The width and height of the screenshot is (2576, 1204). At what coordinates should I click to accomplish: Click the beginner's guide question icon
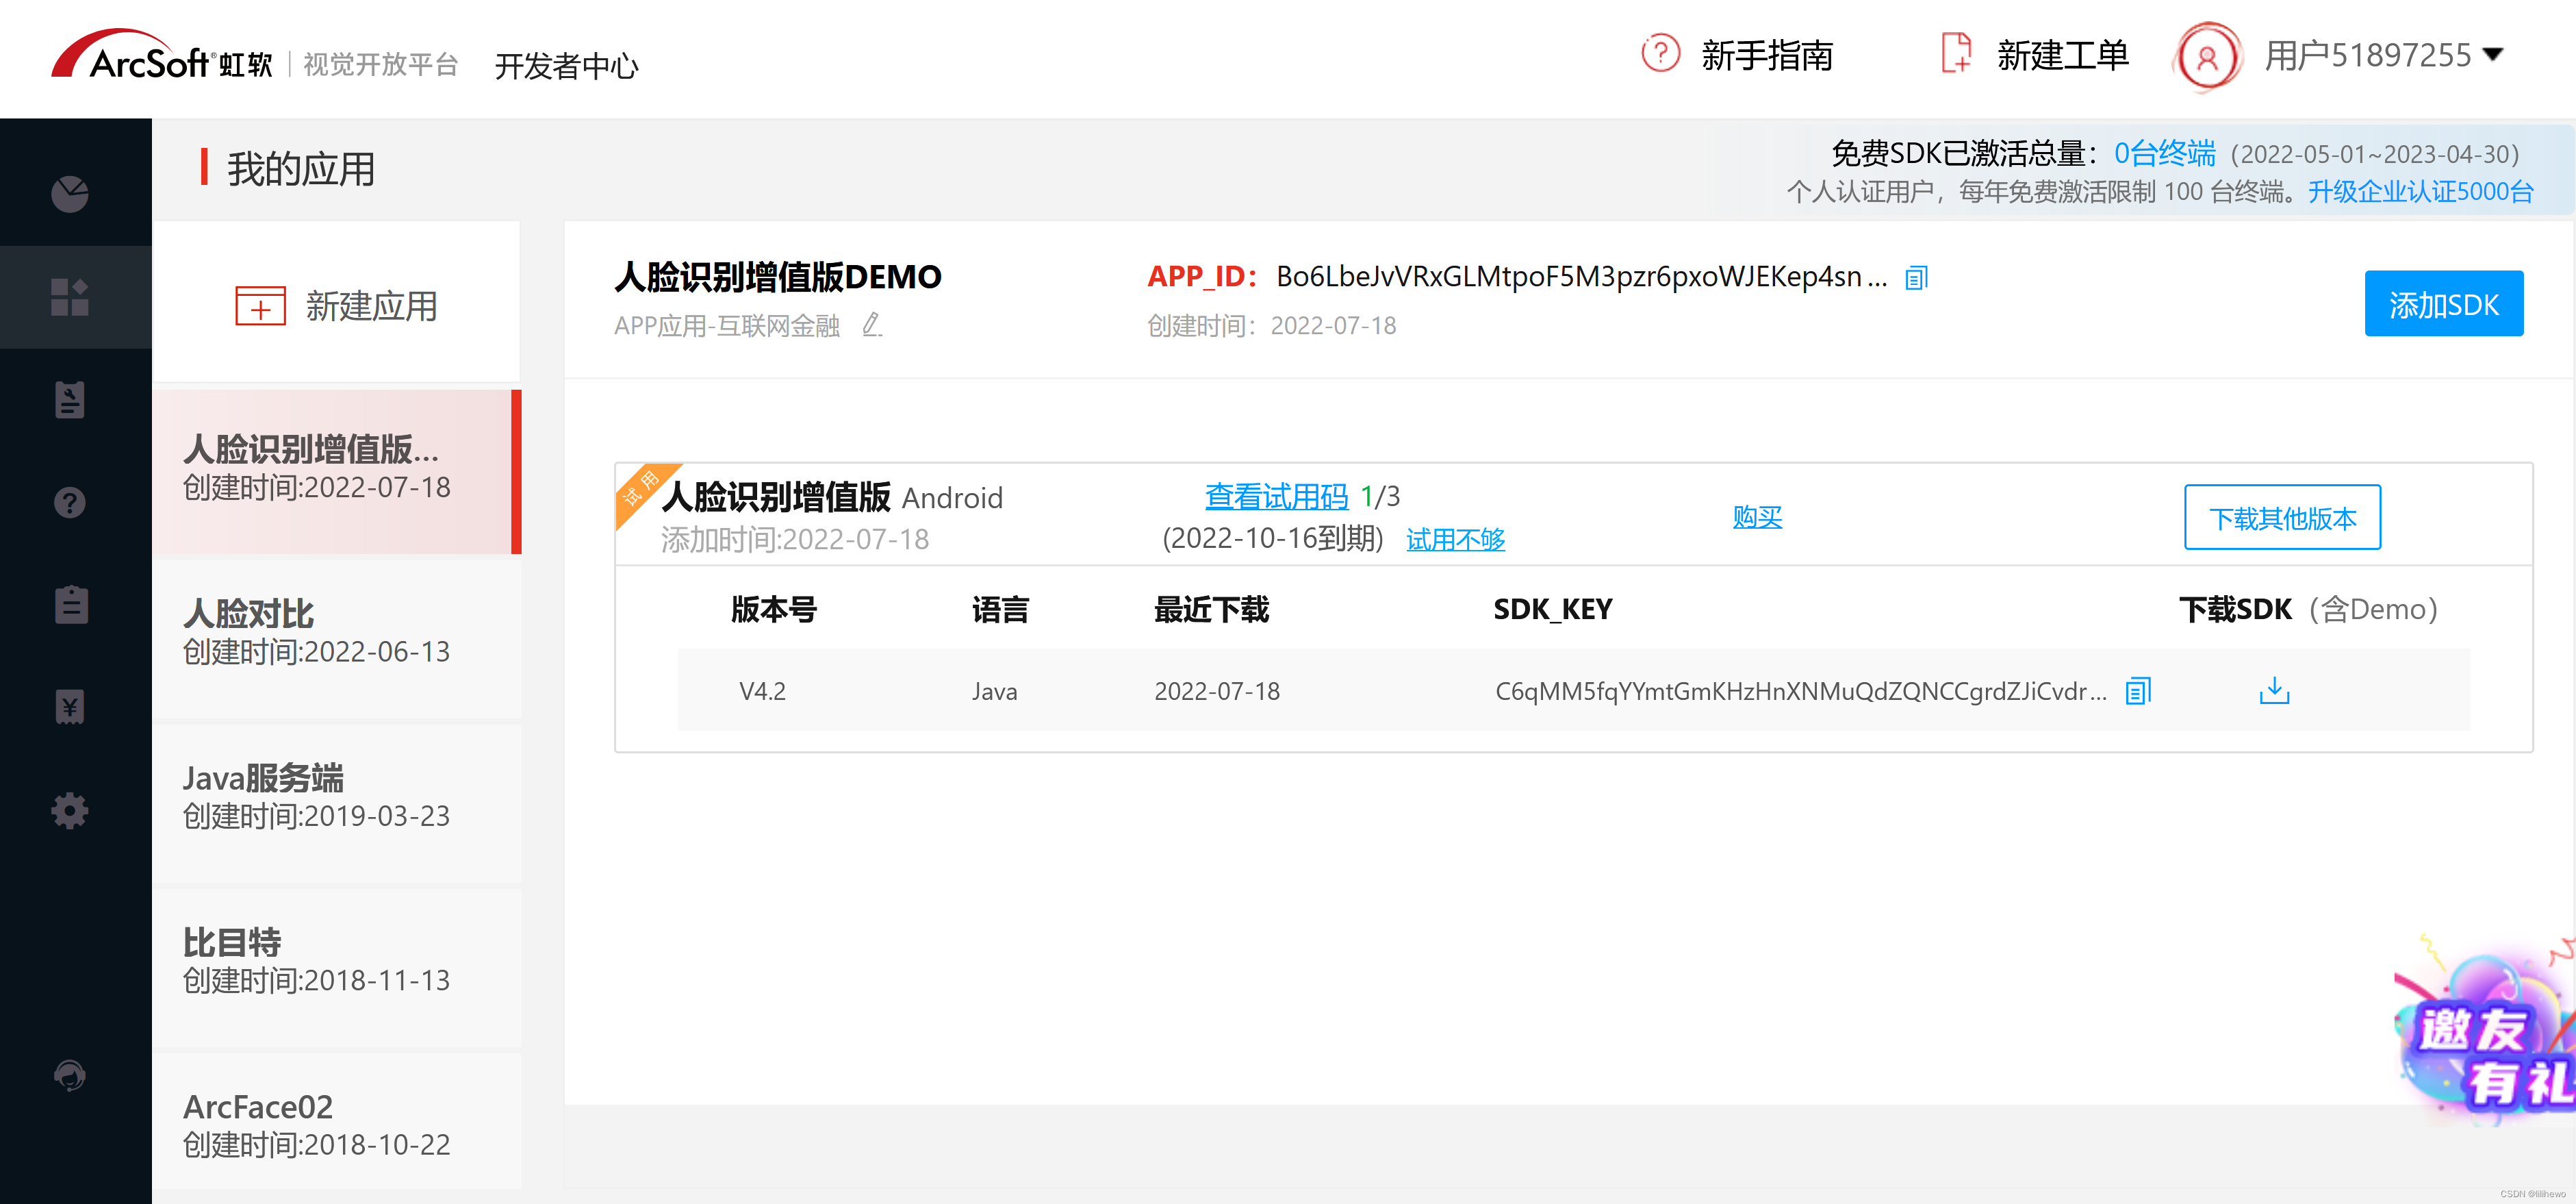(1660, 54)
